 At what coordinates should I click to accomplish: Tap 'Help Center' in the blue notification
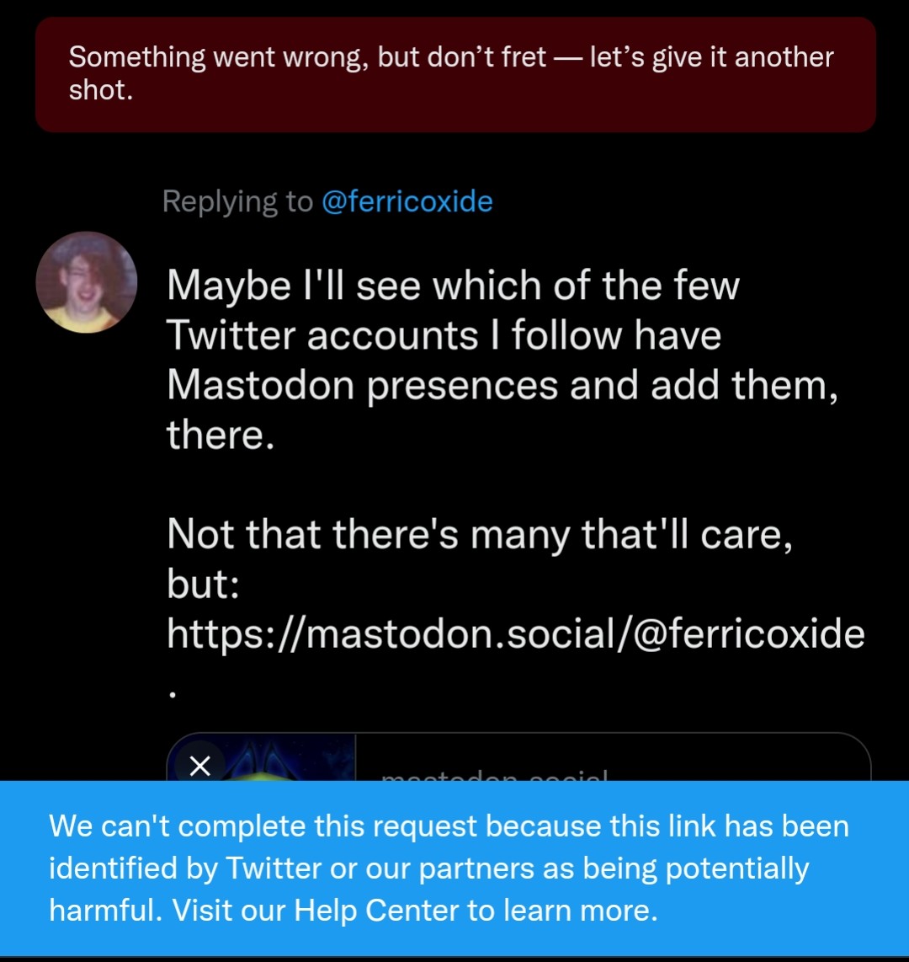coord(376,911)
